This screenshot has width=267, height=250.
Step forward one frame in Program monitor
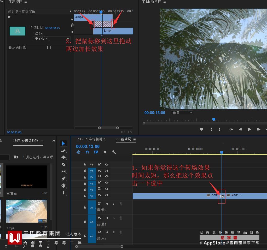259,129
